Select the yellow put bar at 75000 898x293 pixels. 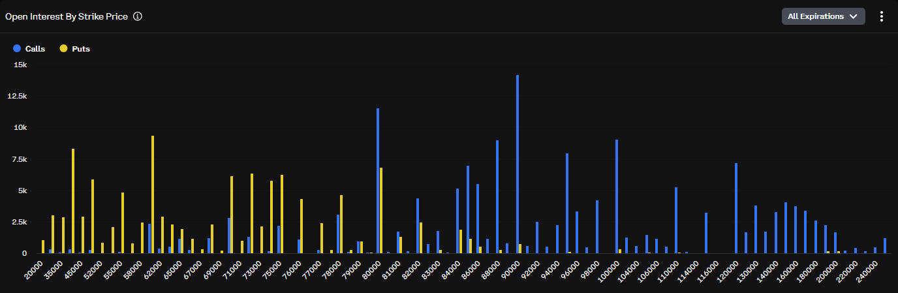point(282,214)
